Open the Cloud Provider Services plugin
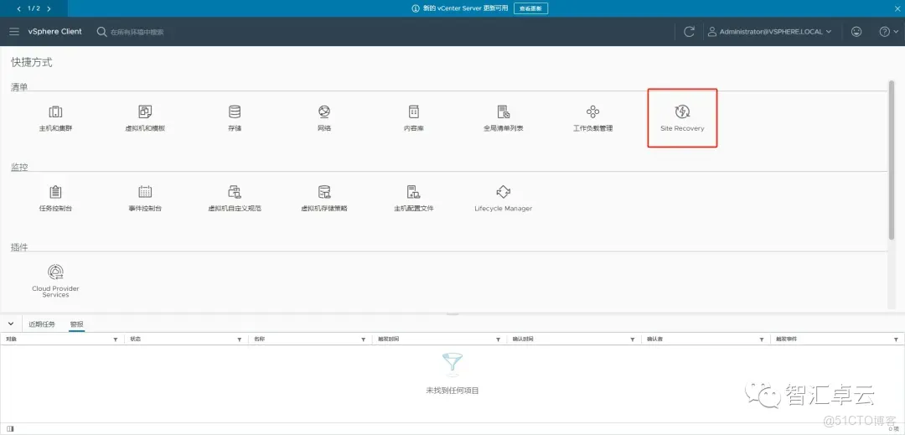The image size is (905, 435). coord(55,282)
